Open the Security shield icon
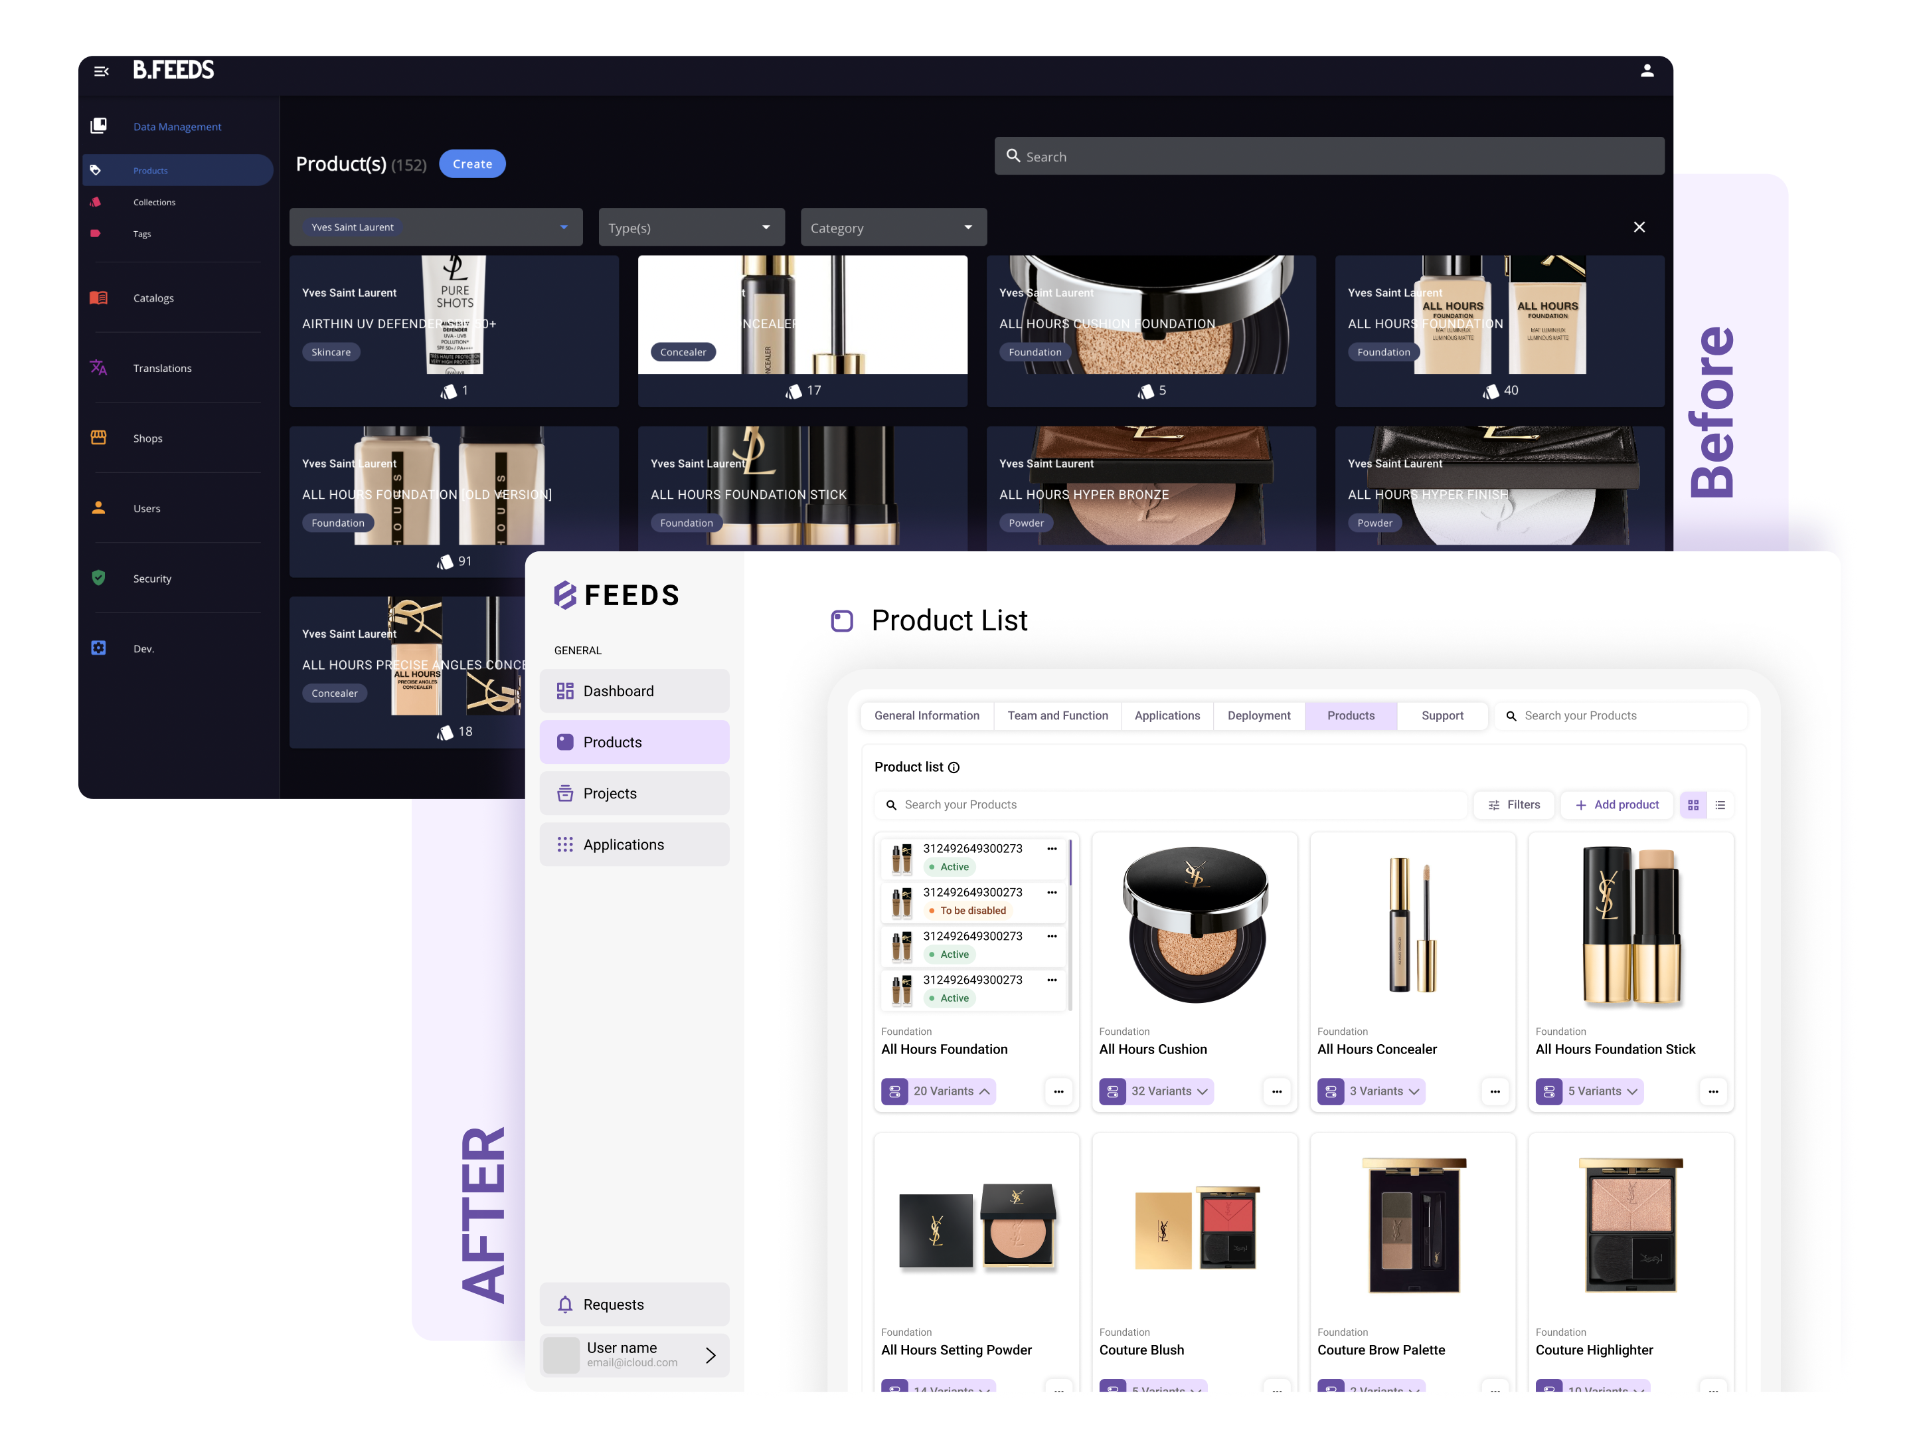This screenshot has height=1448, width=1919. pyautogui.click(x=99, y=578)
